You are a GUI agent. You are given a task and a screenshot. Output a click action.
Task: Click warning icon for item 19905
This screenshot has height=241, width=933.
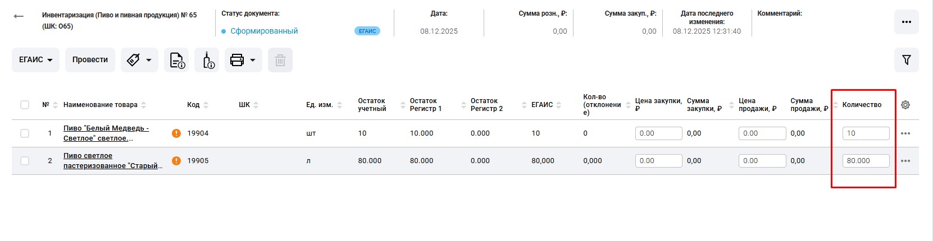[176, 161]
